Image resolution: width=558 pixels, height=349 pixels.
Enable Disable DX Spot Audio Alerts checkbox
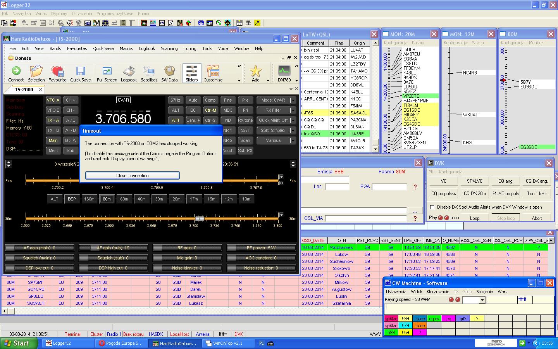pos(432,207)
